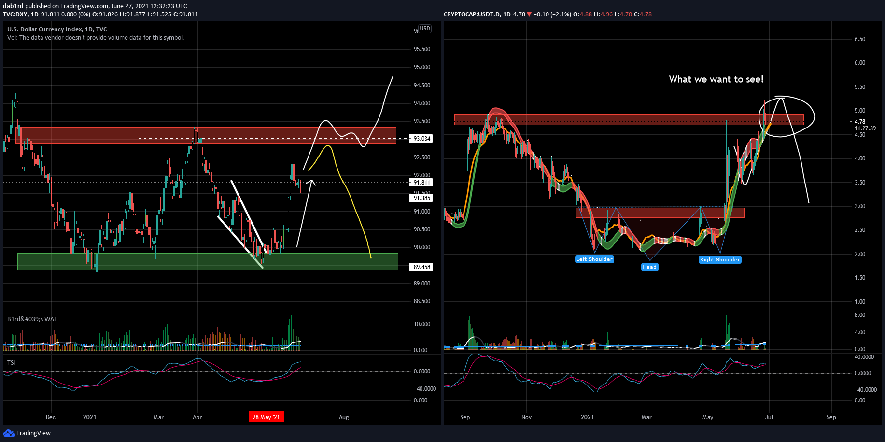Click the 93.034 price label

421,139
